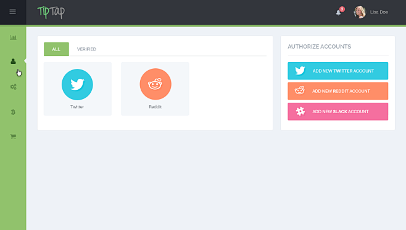Click Add New Reddit Account button
This screenshot has width=406, height=230.
click(x=338, y=91)
